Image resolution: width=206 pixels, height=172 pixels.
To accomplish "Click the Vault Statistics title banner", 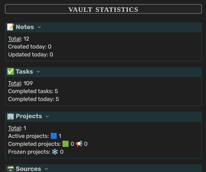I will (103, 9).
